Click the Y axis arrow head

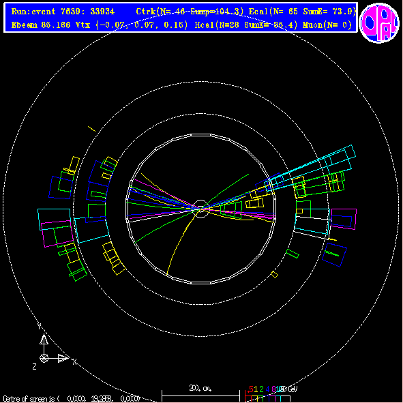click(44, 339)
